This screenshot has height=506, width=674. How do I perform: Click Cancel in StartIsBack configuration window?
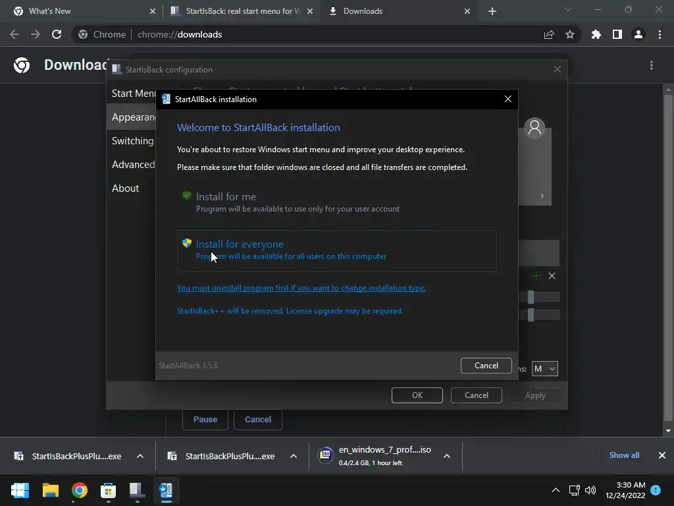click(x=477, y=395)
